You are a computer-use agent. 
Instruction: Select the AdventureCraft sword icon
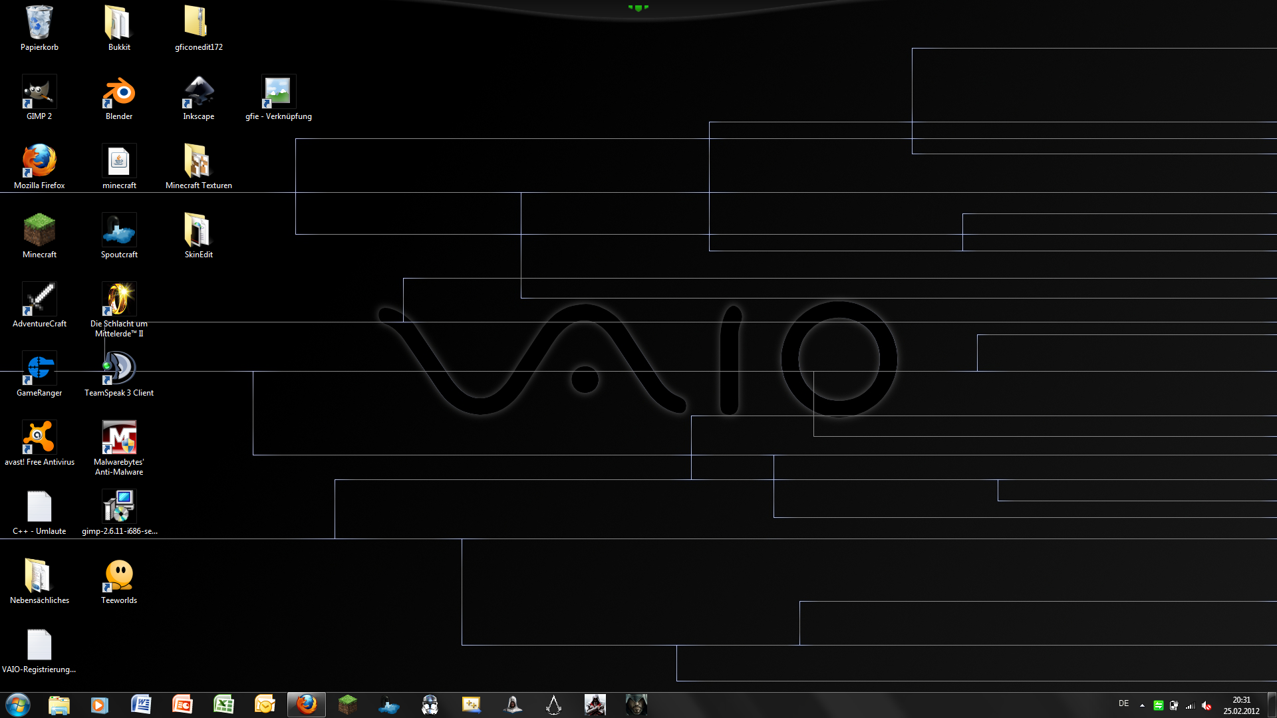[x=39, y=300]
